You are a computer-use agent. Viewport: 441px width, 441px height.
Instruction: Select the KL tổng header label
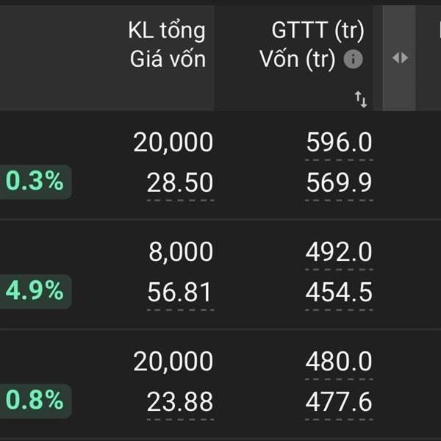[x=167, y=30]
